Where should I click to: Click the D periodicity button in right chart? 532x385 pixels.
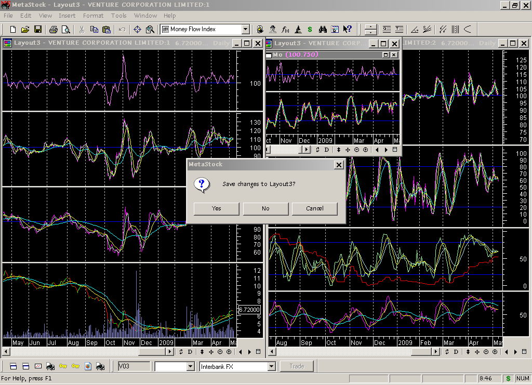coord(456,352)
